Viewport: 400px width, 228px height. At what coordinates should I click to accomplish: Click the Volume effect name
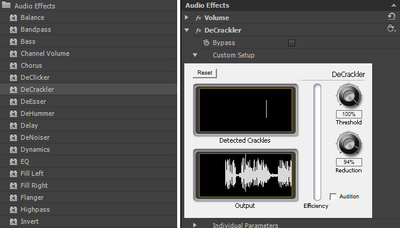pyautogui.click(x=216, y=18)
